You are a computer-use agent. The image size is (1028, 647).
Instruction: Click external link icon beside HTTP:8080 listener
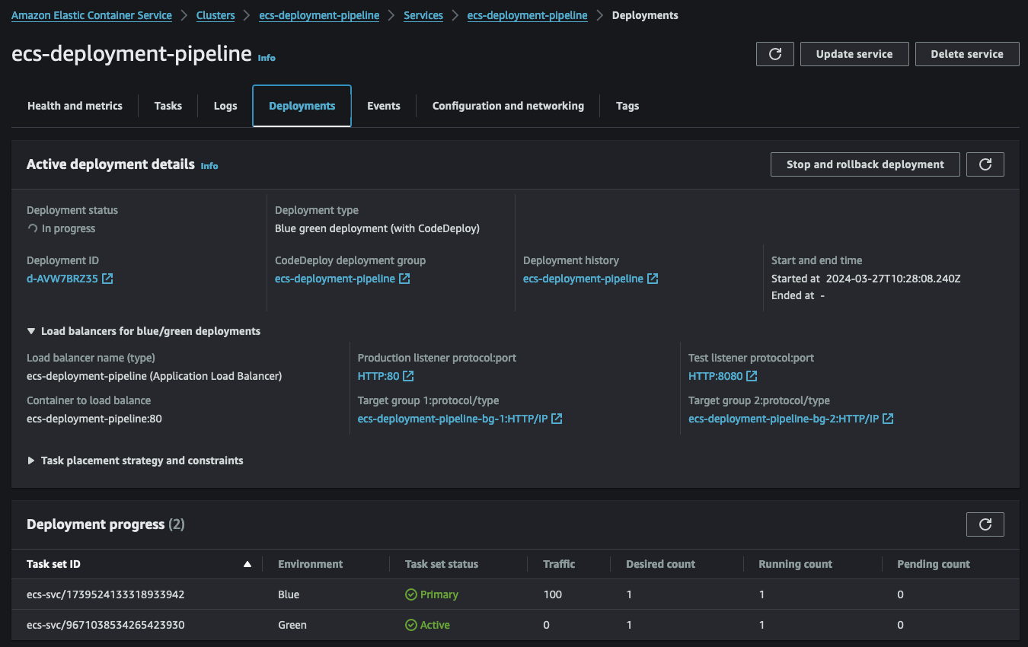(752, 376)
